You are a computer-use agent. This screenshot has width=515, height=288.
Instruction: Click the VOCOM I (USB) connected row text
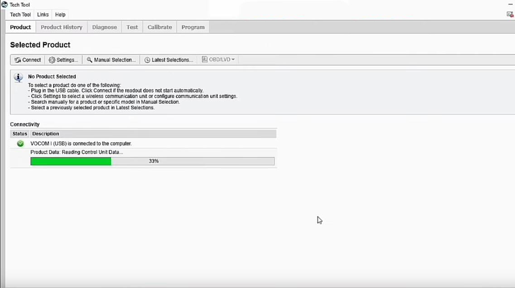click(81, 144)
